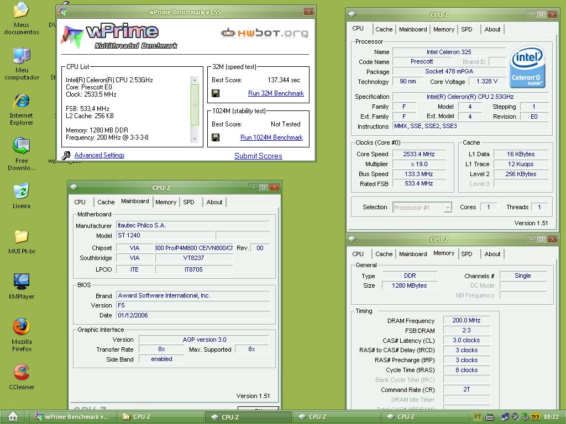Open Lixeira recycle bin icon

pos(22,197)
